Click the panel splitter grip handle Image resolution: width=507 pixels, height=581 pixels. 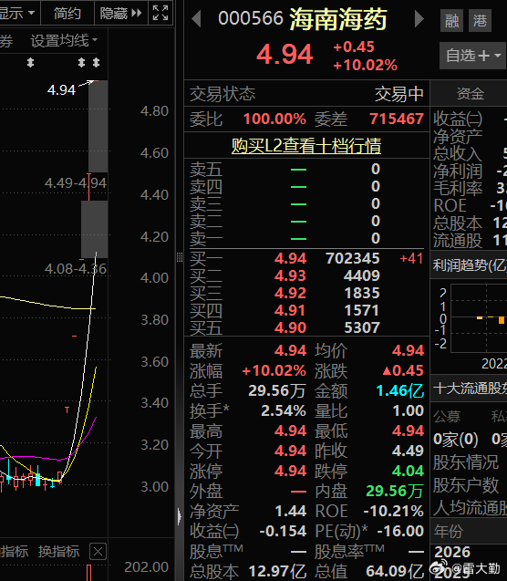(x=180, y=257)
